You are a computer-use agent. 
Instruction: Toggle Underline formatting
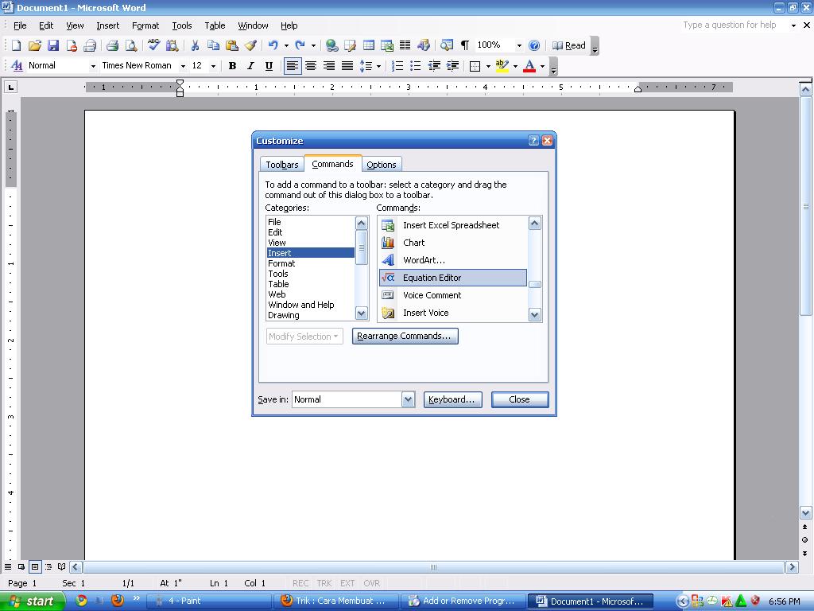[269, 66]
